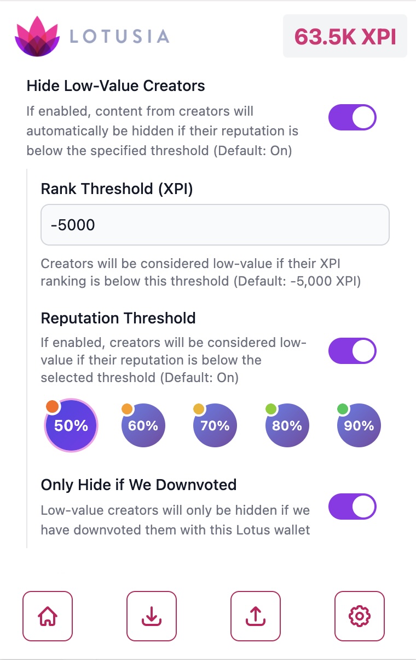Select the 70% reputation threshold option
This screenshot has width=416, height=660.
pyautogui.click(x=215, y=425)
